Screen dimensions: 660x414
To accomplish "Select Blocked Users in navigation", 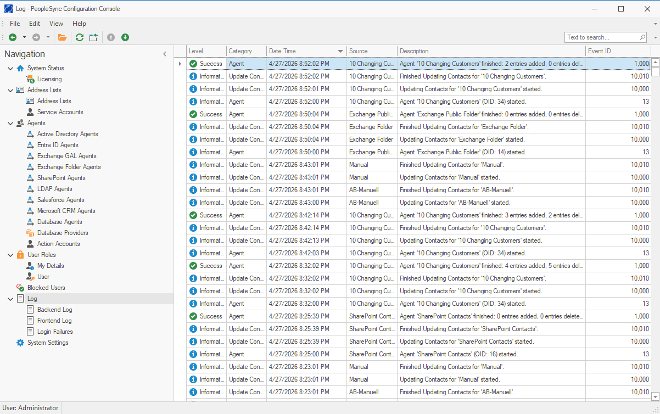I will 46,288.
